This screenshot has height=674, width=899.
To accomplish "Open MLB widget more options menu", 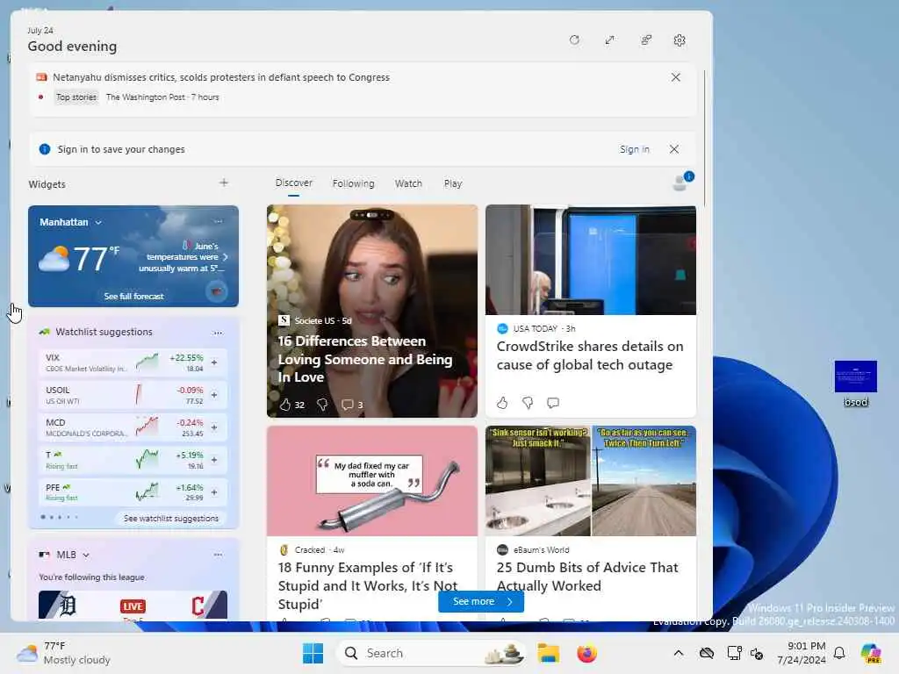I will (x=218, y=555).
